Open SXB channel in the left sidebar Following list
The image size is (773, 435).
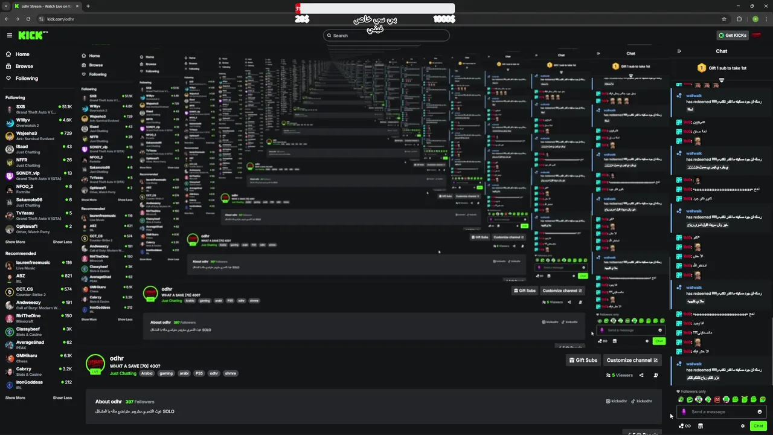pyautogui.click(x=39, y=109)
